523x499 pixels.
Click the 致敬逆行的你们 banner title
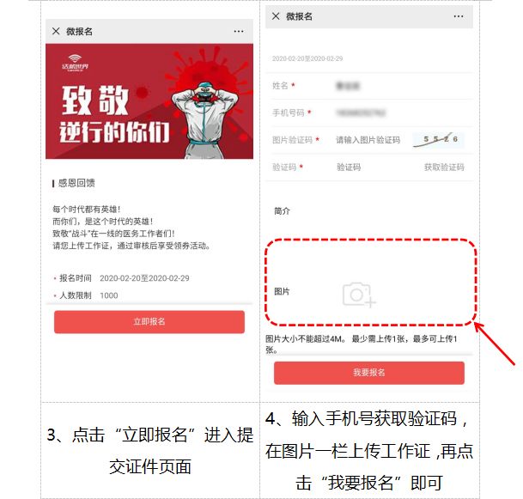point(114,113)
